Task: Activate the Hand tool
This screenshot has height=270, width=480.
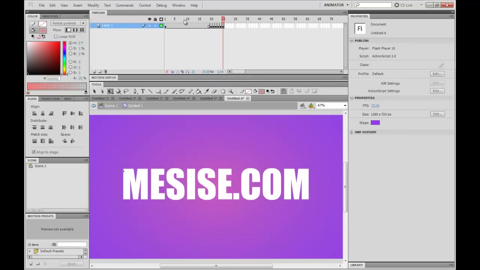Action: [x=223, y=91]
